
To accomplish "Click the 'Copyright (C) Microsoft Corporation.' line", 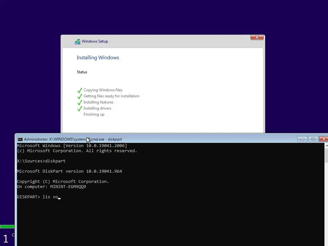I will 63,181.
